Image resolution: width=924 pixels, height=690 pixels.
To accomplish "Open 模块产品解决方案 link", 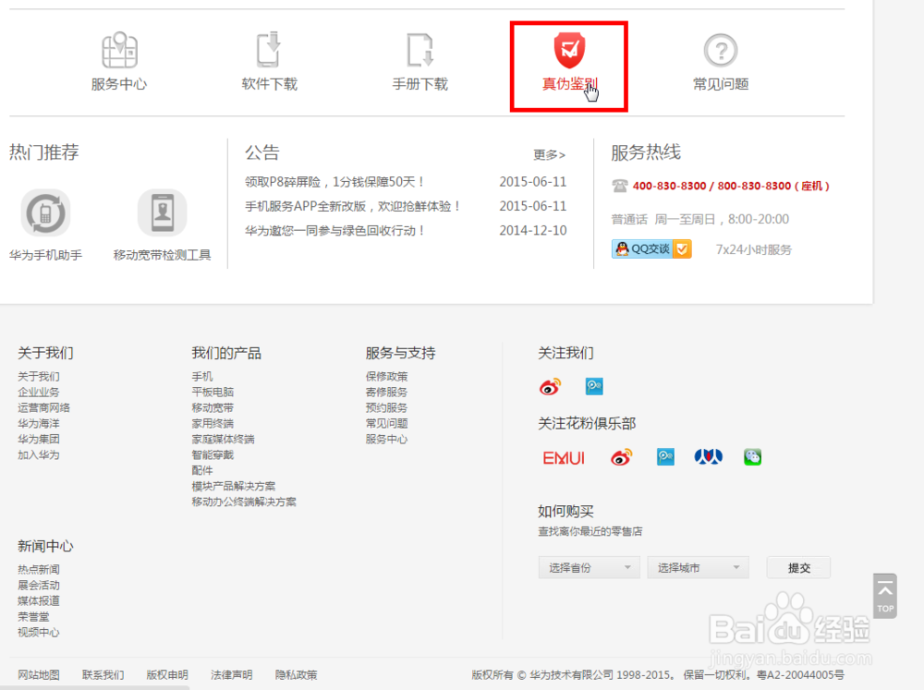I will pos(234,486).
